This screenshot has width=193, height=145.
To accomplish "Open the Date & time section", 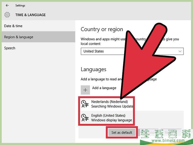I will (38, 26).
